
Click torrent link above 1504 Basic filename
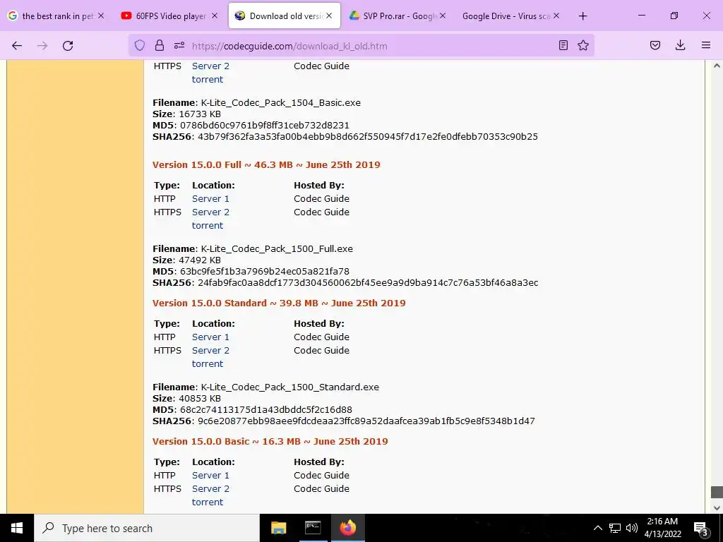(208, 79)
